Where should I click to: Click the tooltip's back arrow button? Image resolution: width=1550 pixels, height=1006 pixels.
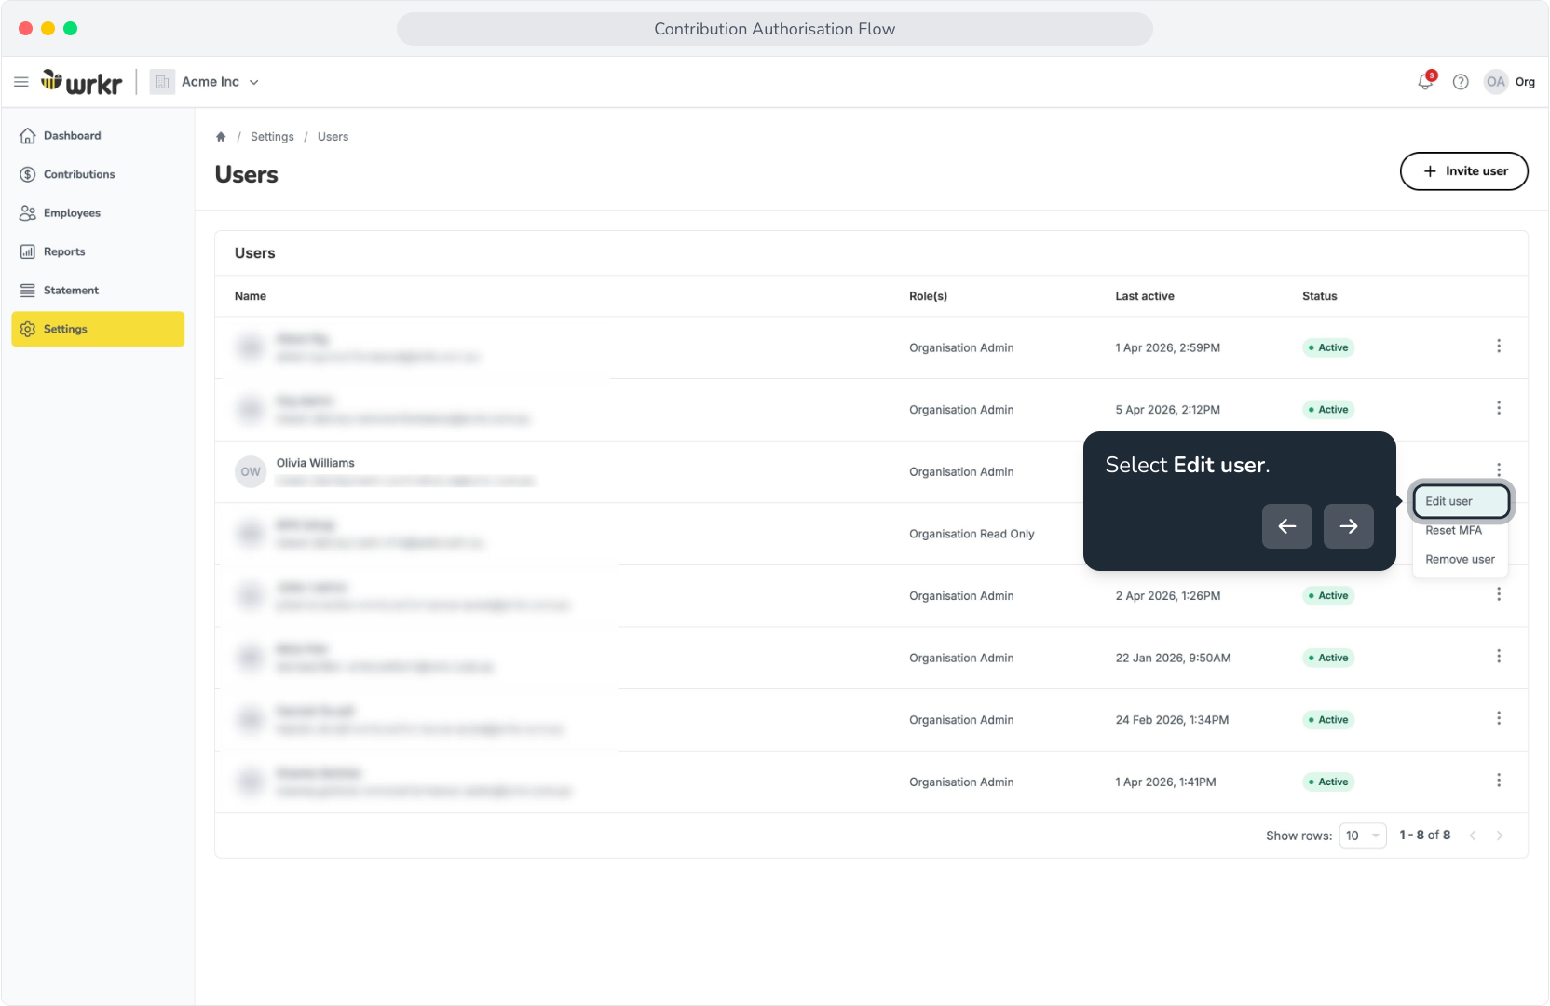(x=1287, y=526)
